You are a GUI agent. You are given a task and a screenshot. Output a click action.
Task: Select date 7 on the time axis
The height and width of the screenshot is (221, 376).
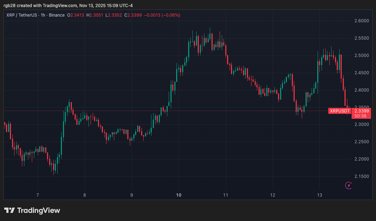pos(37,195)
